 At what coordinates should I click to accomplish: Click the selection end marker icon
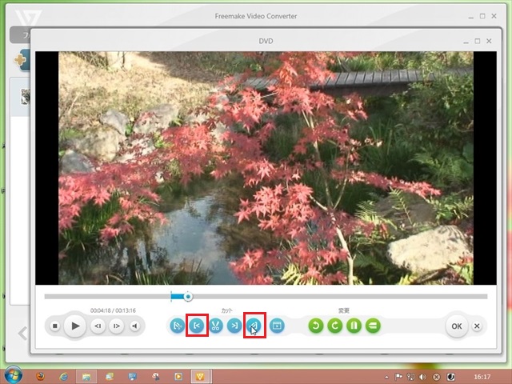(x=234, y=326)
